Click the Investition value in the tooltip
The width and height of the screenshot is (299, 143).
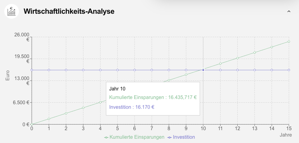[x=132, y=107]
